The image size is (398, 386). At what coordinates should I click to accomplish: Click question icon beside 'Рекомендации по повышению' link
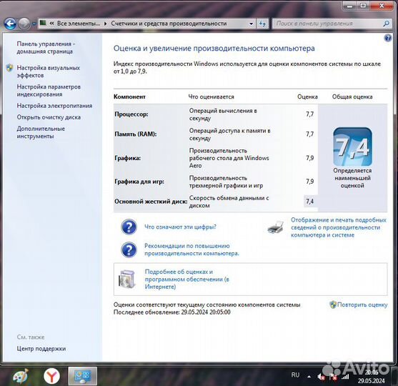(x=129, y=250)
